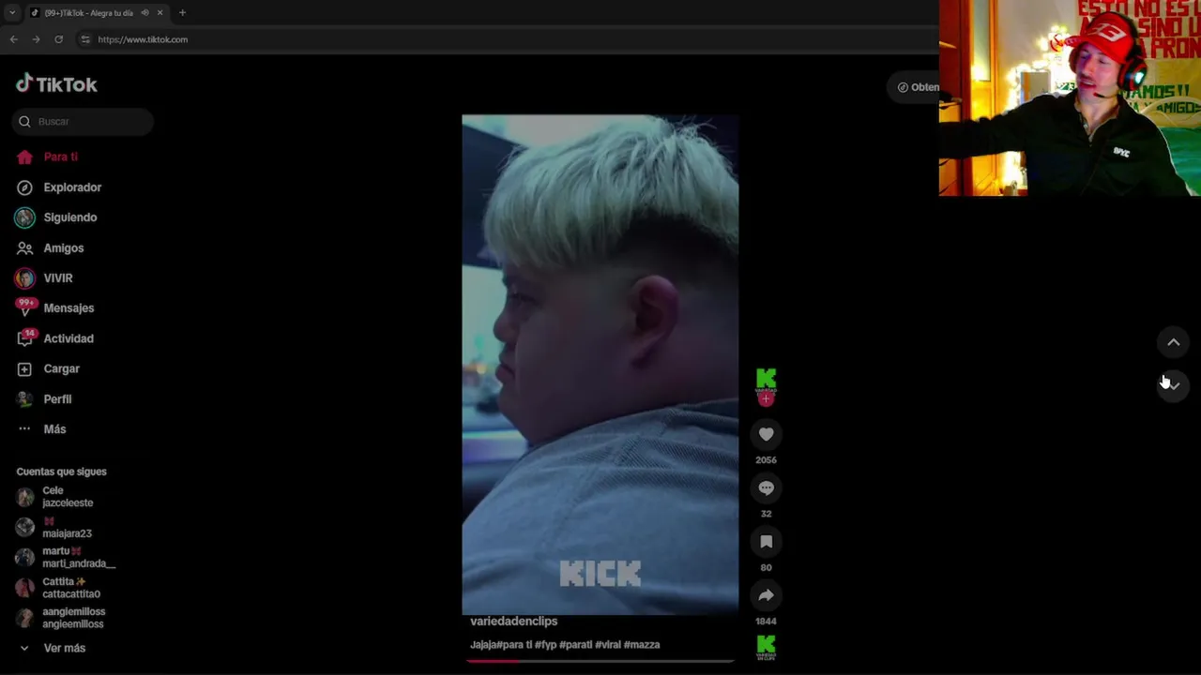Focus the Buscar search field
This screenshot has height=675, width=1201.
tap(83, 121)
